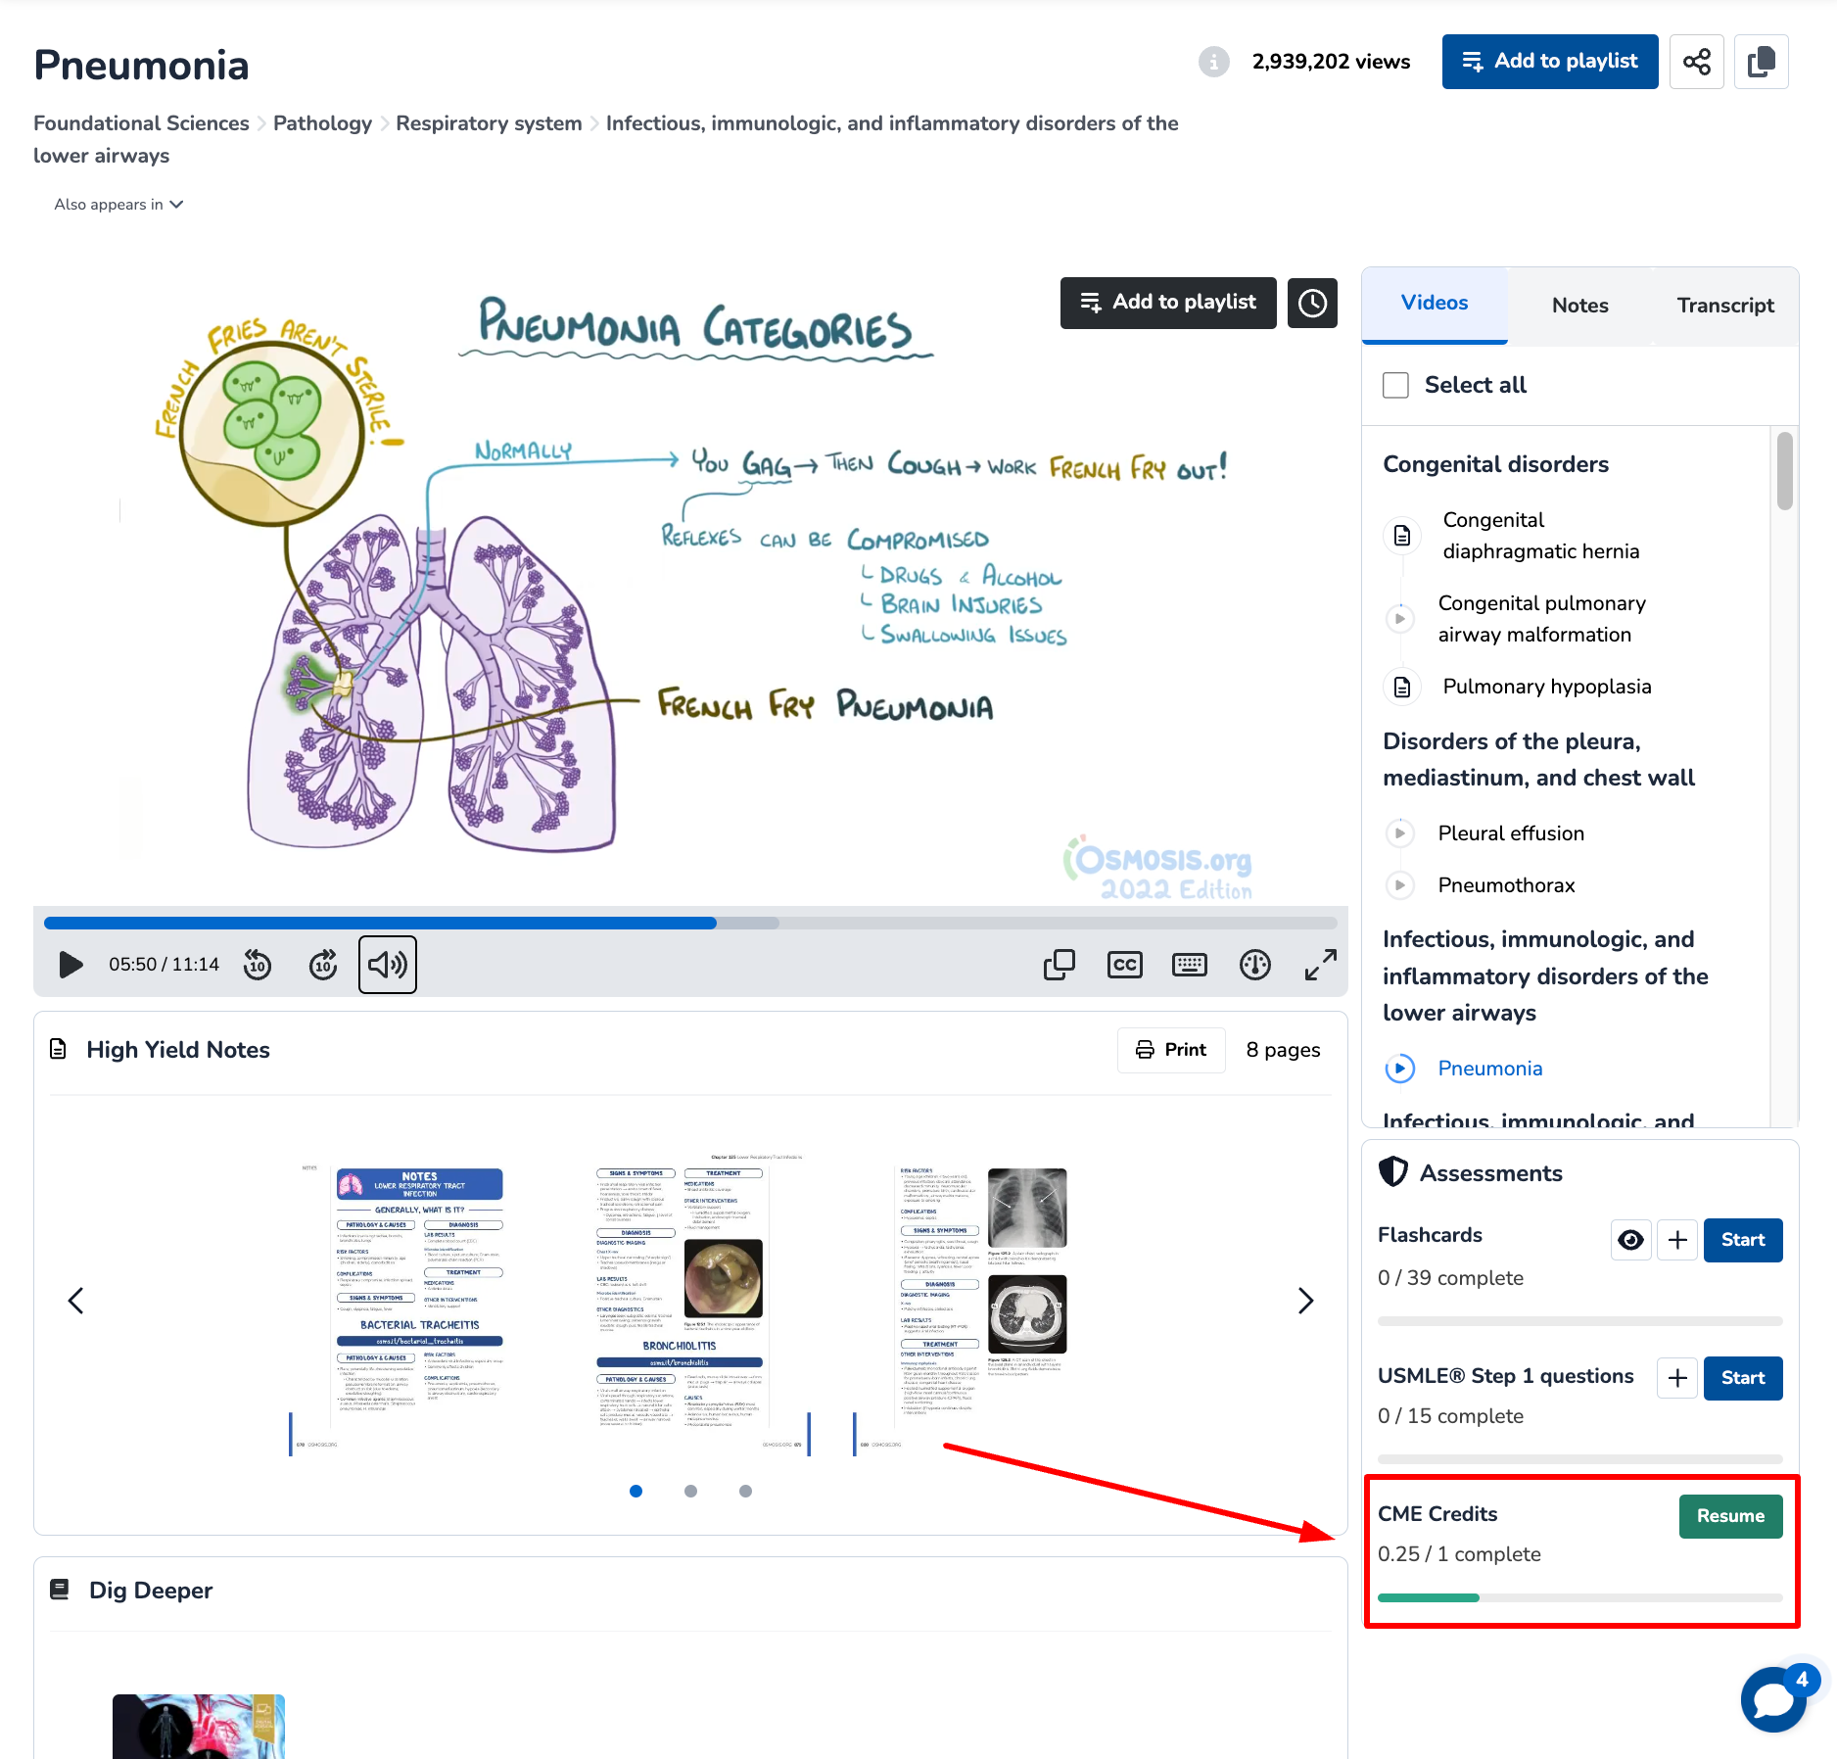The width and height of the screenshot is (1837, 1759).
Task: Toggle flashcards preview eye icon
Action: 1630,1240
